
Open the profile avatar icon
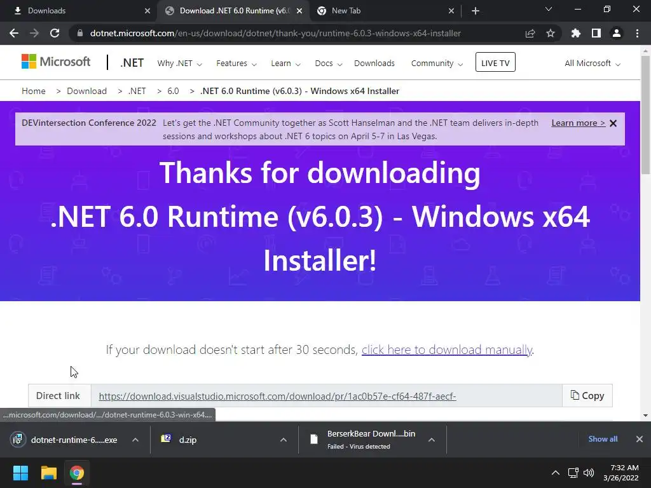point(617,33)
